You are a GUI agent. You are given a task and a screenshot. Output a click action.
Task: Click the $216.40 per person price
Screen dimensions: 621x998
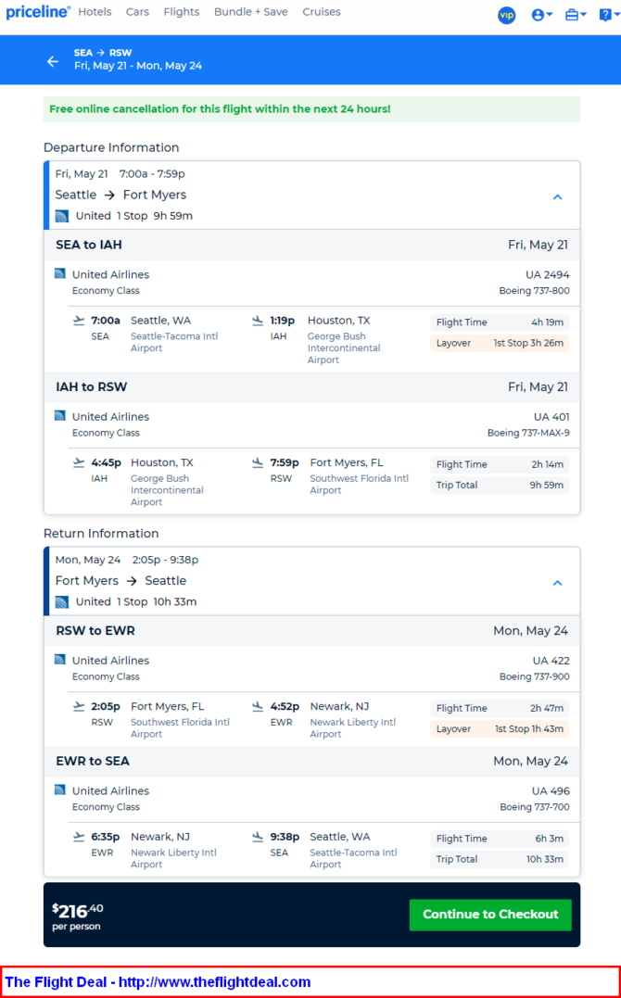pos(78,916)
